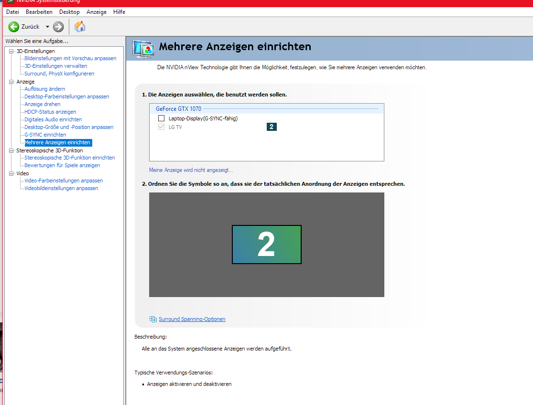Go to G-SYNC einrichten

click(x=45, y=135)
